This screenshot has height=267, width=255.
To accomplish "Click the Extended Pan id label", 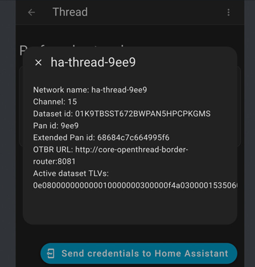I will click(x=64, y=138).
